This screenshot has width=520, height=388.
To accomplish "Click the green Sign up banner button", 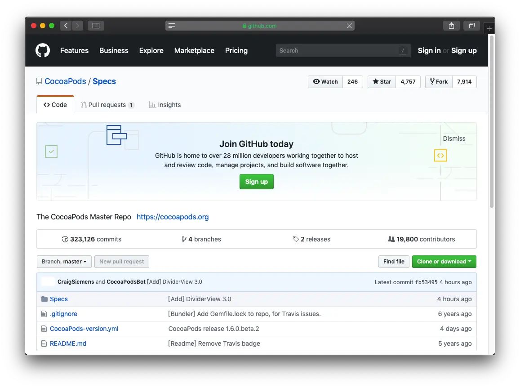I will point(256,182).
